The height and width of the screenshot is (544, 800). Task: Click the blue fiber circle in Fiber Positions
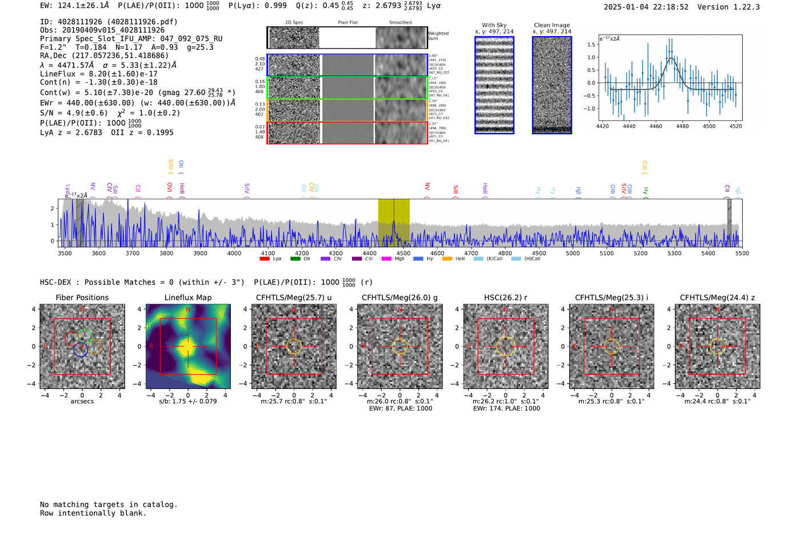click(81, 350)
